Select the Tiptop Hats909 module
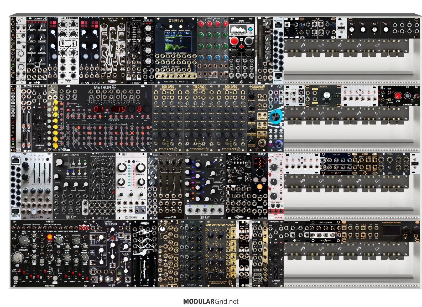This screenshot has height=307, width=422. (68, 51)
